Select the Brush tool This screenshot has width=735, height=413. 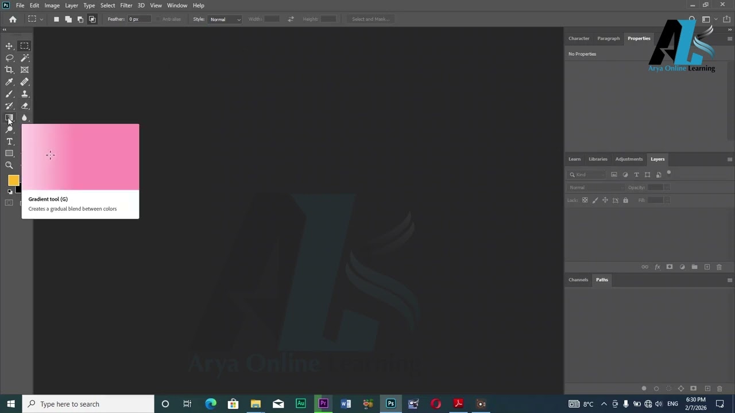tap(9, 94)
